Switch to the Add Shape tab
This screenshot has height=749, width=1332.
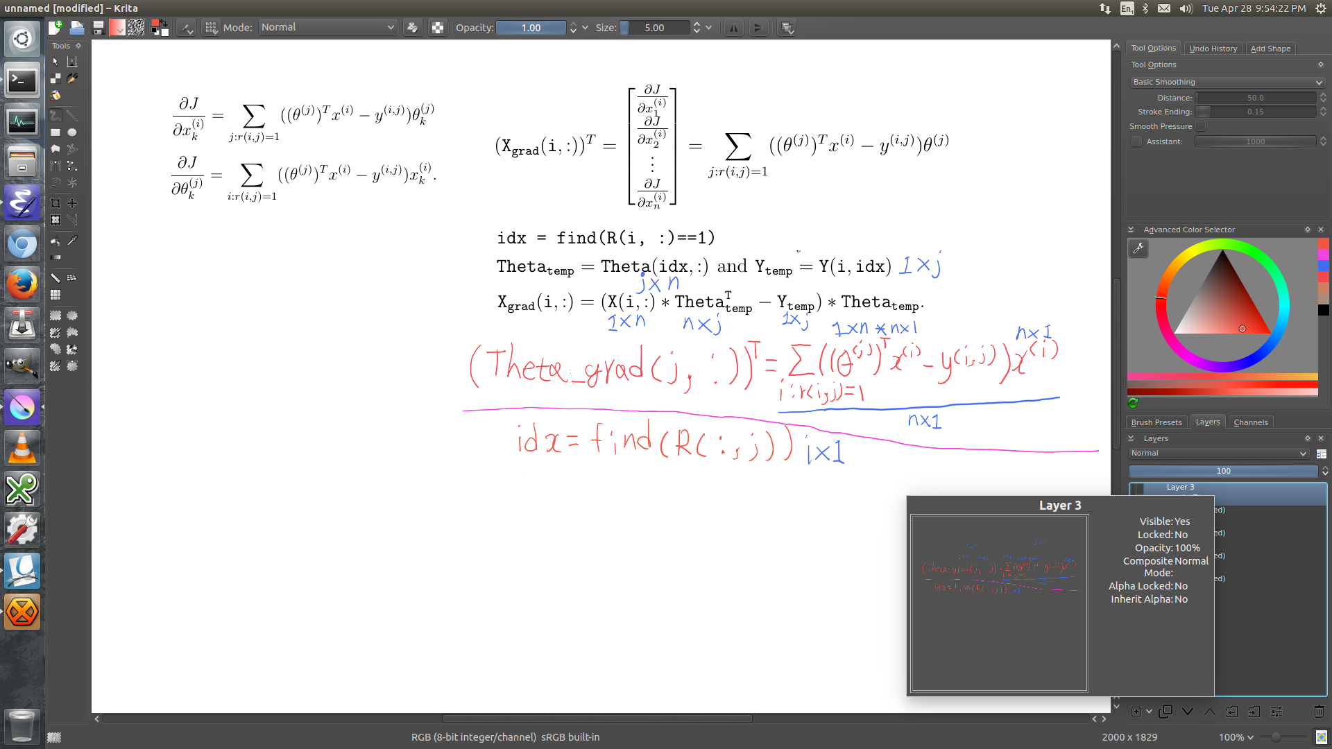(1270, 49)
